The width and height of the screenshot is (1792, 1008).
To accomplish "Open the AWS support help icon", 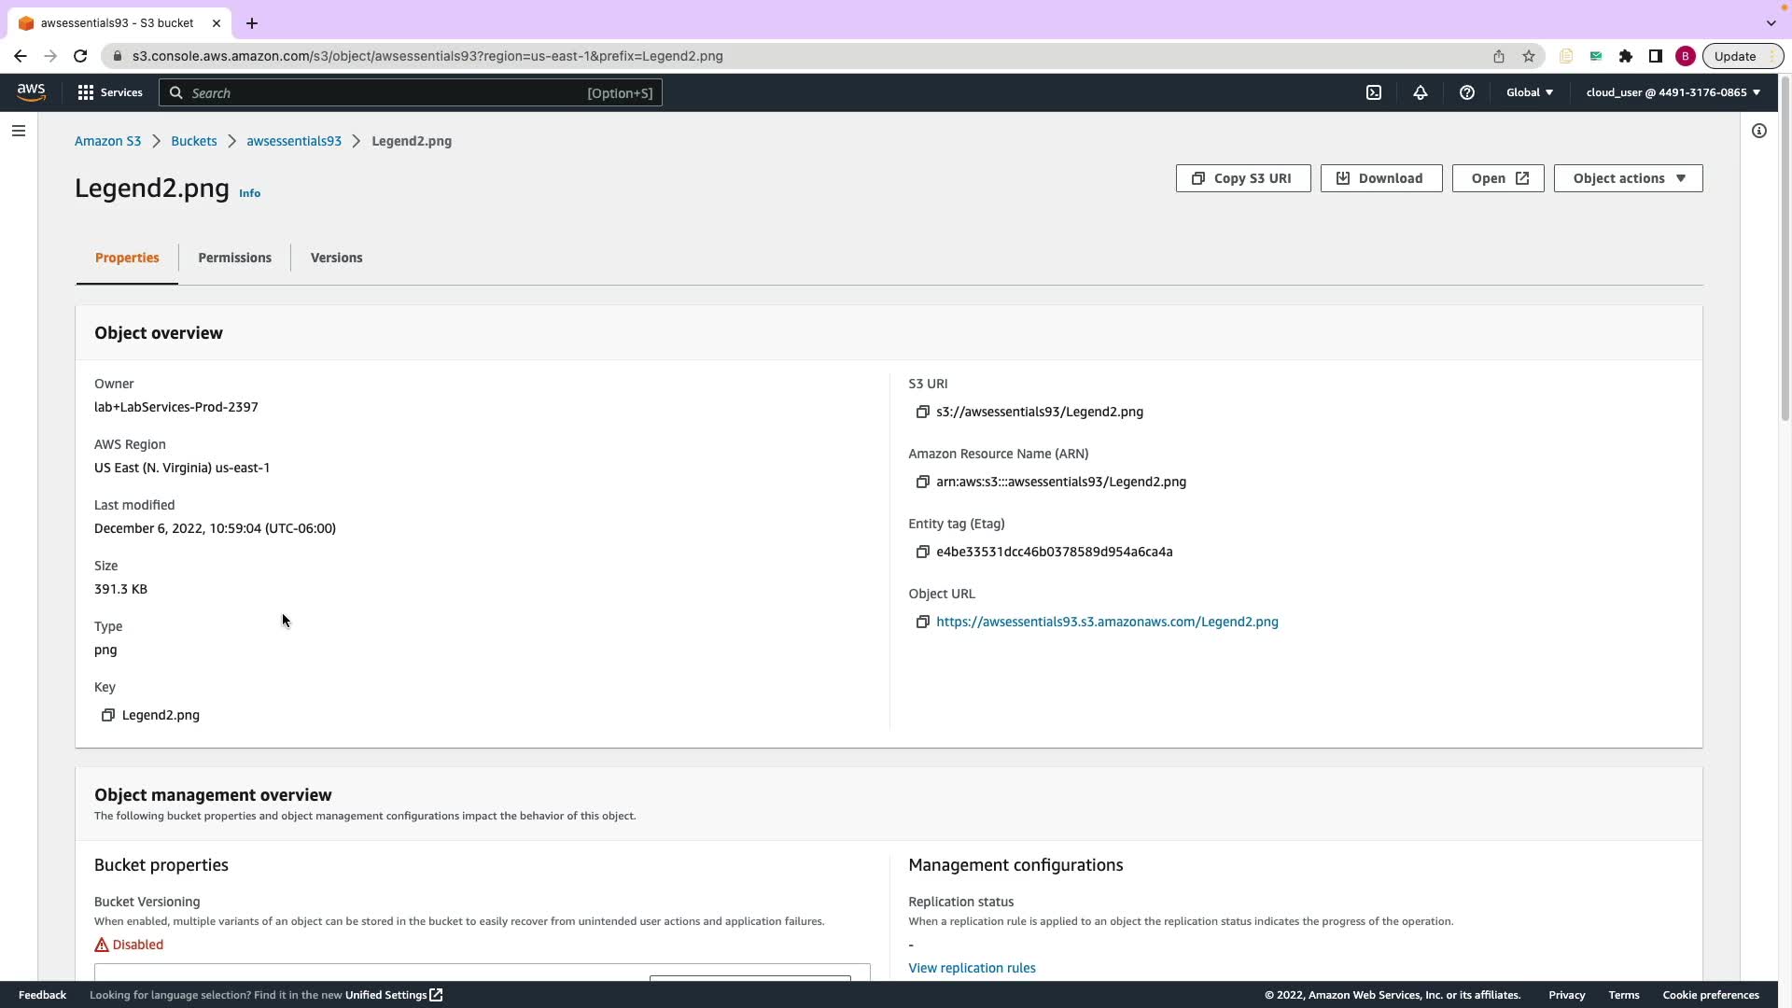I will coord(1466,92).
